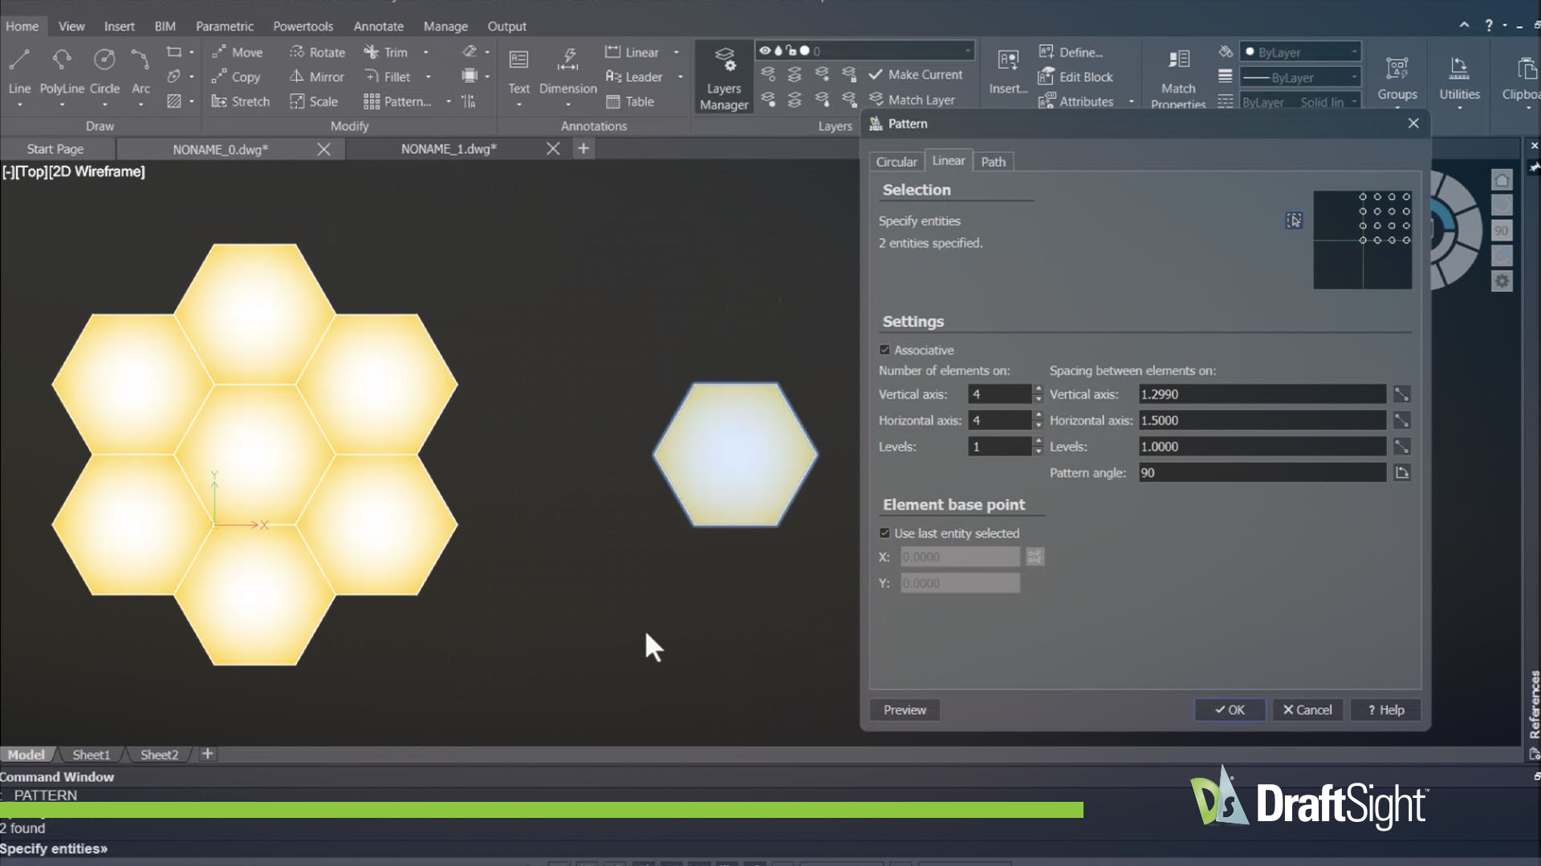Choose the Dimension tool icon

pyautogui.click(x=568, y=59)
